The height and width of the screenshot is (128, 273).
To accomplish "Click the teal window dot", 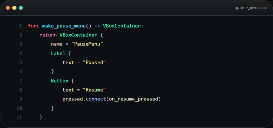I will [21, 8].
